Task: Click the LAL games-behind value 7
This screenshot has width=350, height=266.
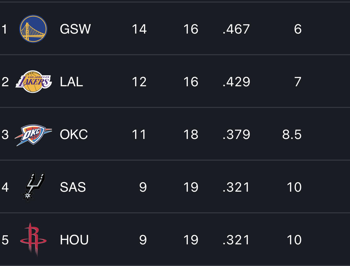Action: point(298,82)
